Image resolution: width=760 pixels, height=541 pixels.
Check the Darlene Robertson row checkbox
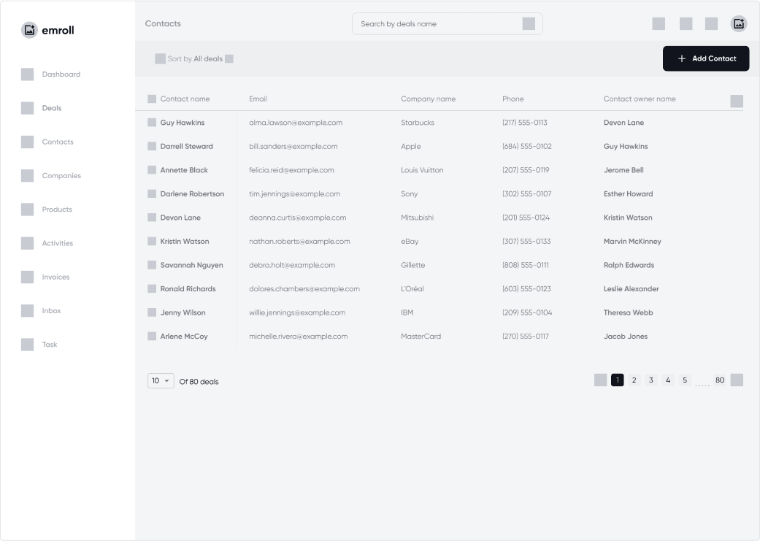pyautogui.click(x=150, y=193)
